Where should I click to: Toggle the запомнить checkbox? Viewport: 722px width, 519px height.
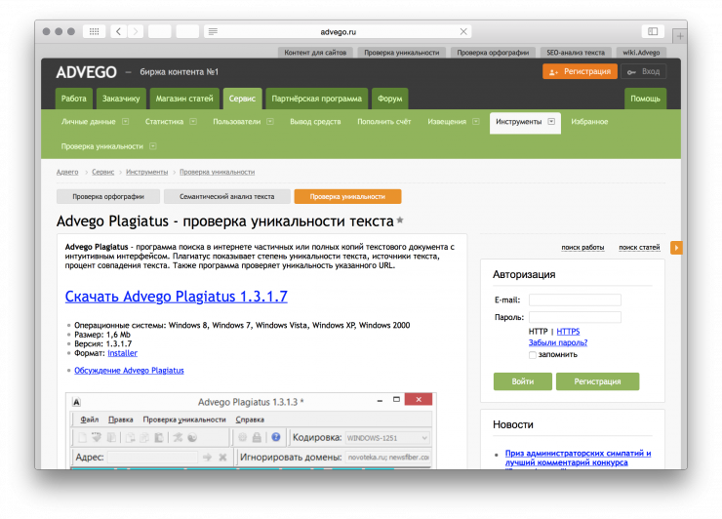(x=533, y=354)
